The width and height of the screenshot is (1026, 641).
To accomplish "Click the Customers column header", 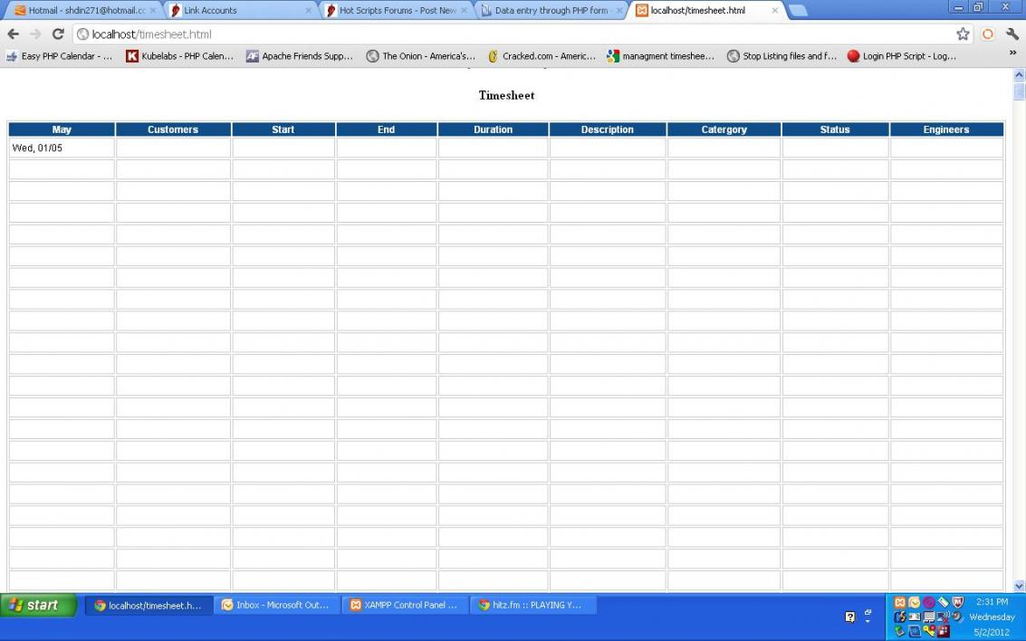I will pos(173,129).
